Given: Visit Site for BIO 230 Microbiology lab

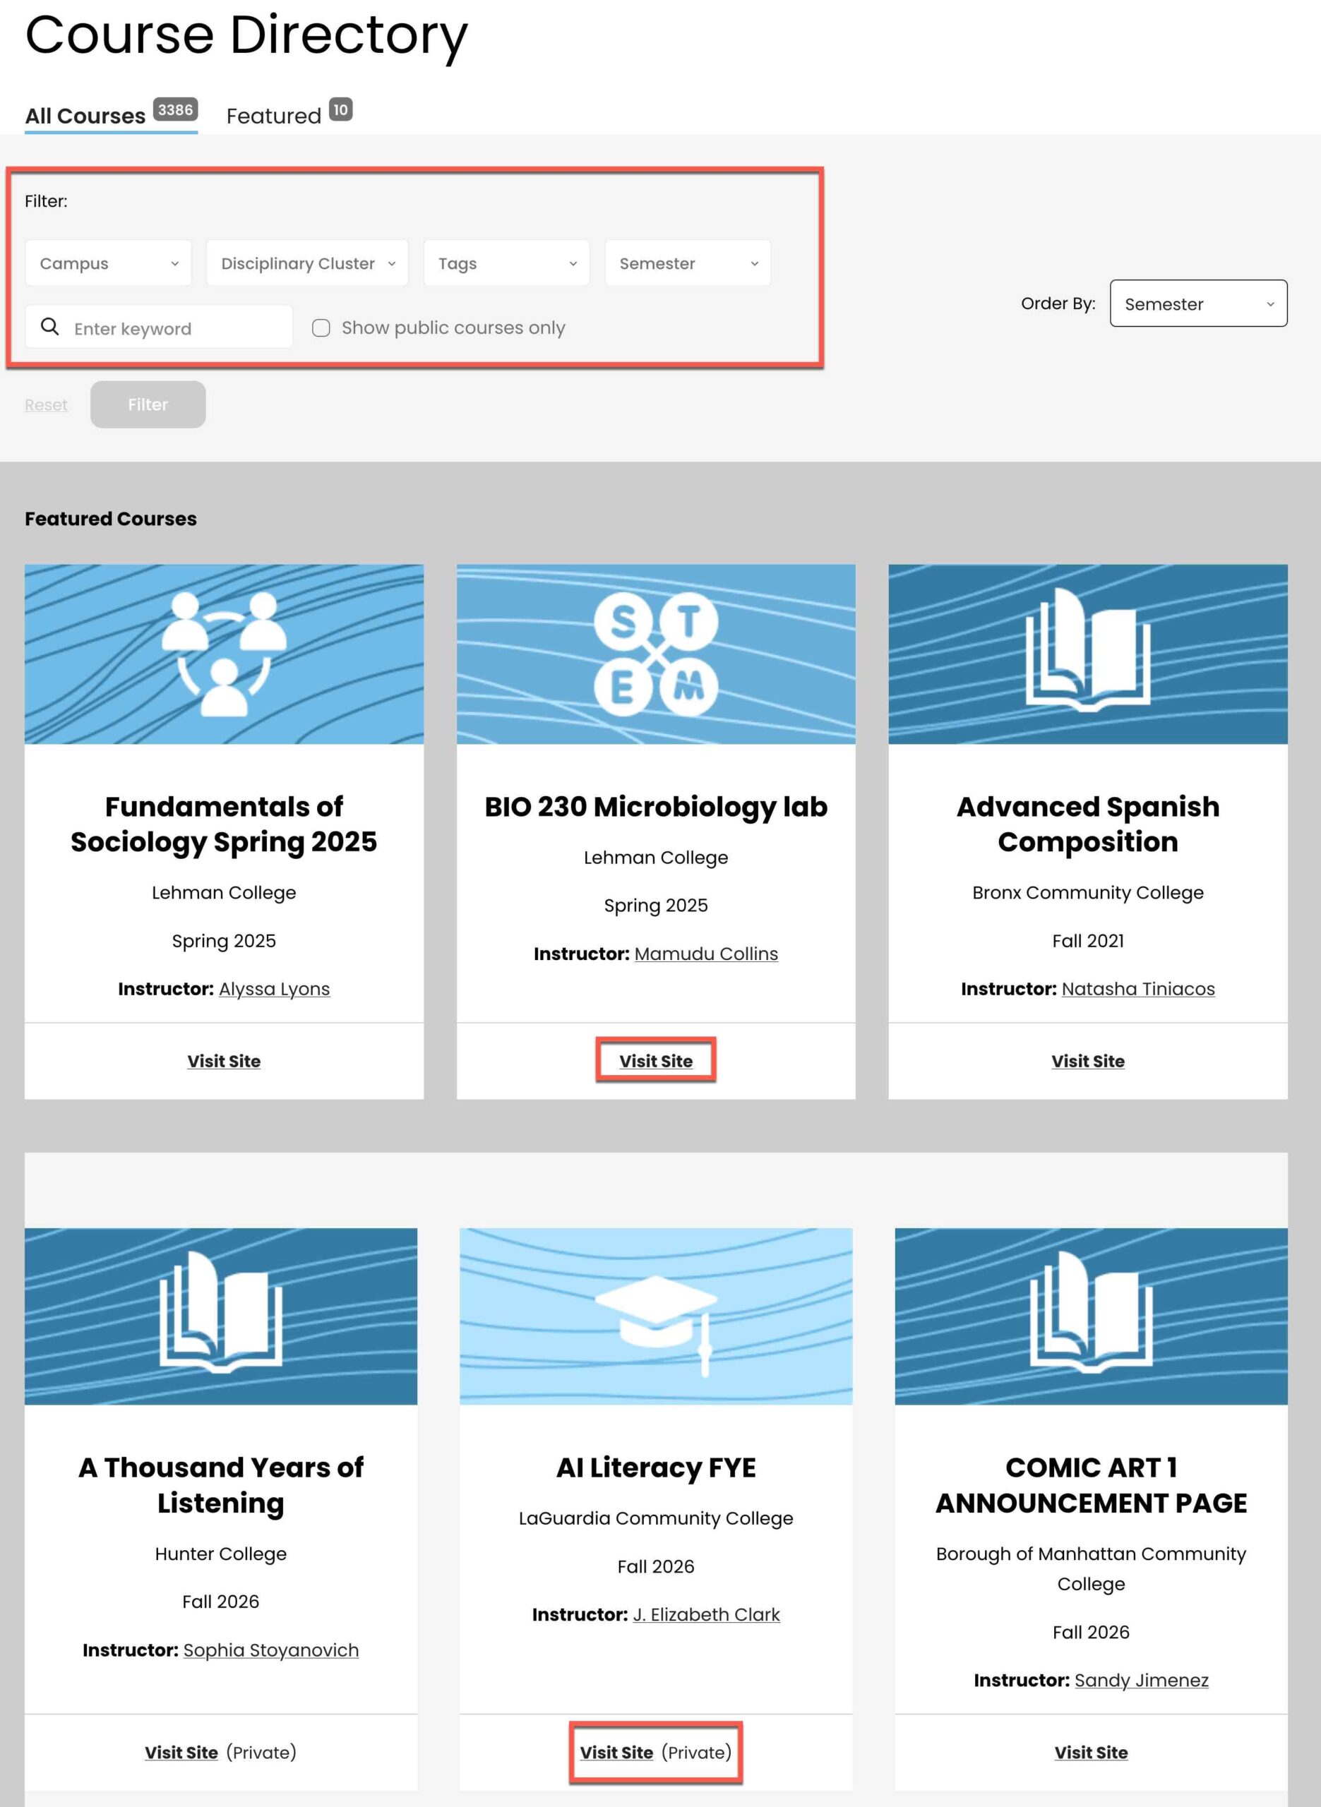Looking at the screenshot, I should coord(656,1062).
